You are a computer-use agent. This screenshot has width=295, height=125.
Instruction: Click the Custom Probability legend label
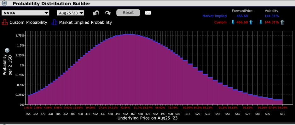click(28, 22)
